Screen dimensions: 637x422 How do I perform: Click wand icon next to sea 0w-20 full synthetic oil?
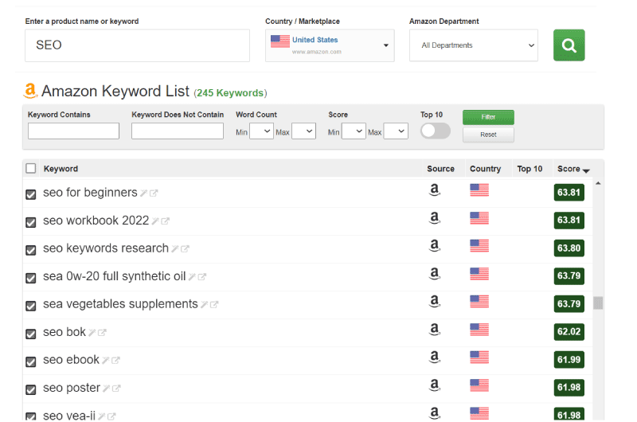tap(192, 276)
